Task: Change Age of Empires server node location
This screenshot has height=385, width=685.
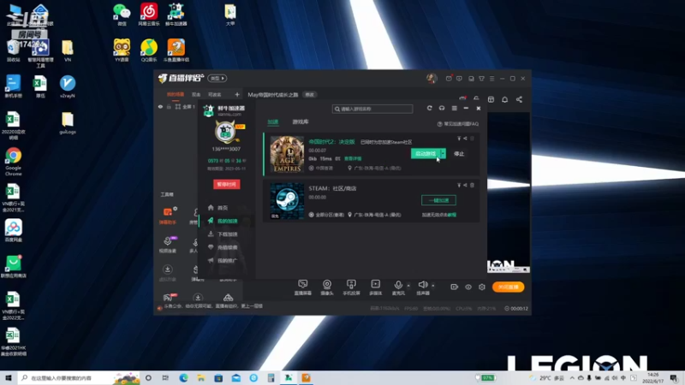Action: 374,168
